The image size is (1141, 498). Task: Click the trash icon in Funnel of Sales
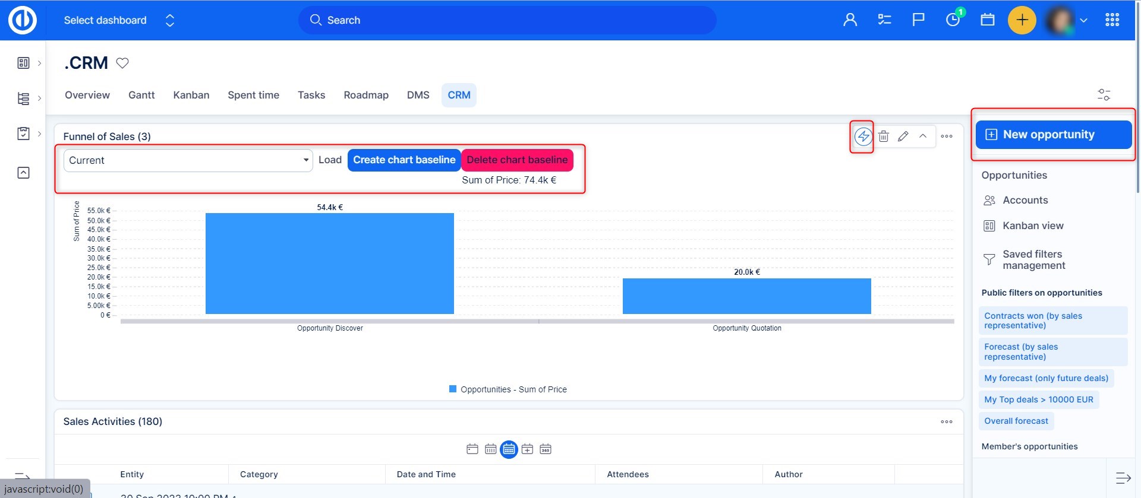tap(884, 137)
